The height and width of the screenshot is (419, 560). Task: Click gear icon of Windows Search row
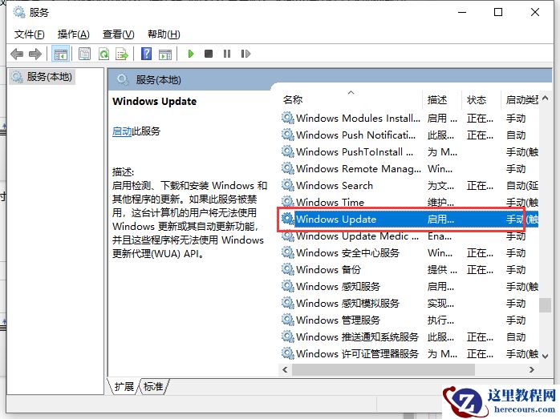click(x=287, y=185)
